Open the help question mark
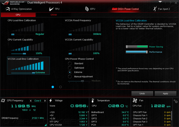The image size is (179, 127). click(170, 3)
